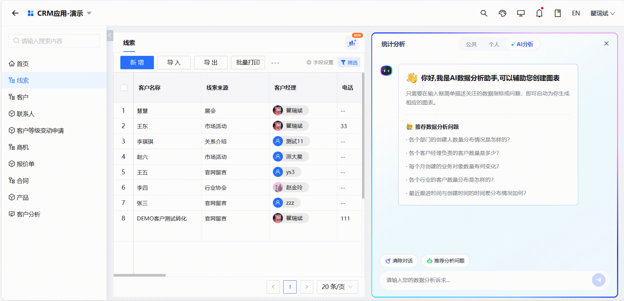
Task: Open the 20 条/页 page size dropdown
Action: point(337,287)
